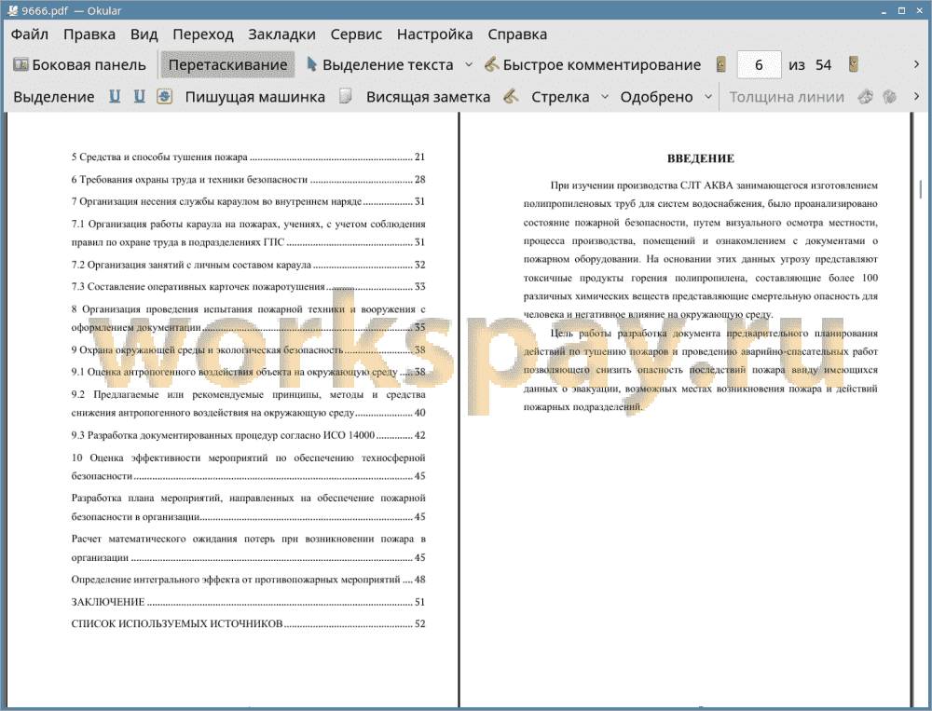This screenshot has width=932, height=711.
Task: Toggle the Боковая панель sidebar button
Action: (79, 65)
